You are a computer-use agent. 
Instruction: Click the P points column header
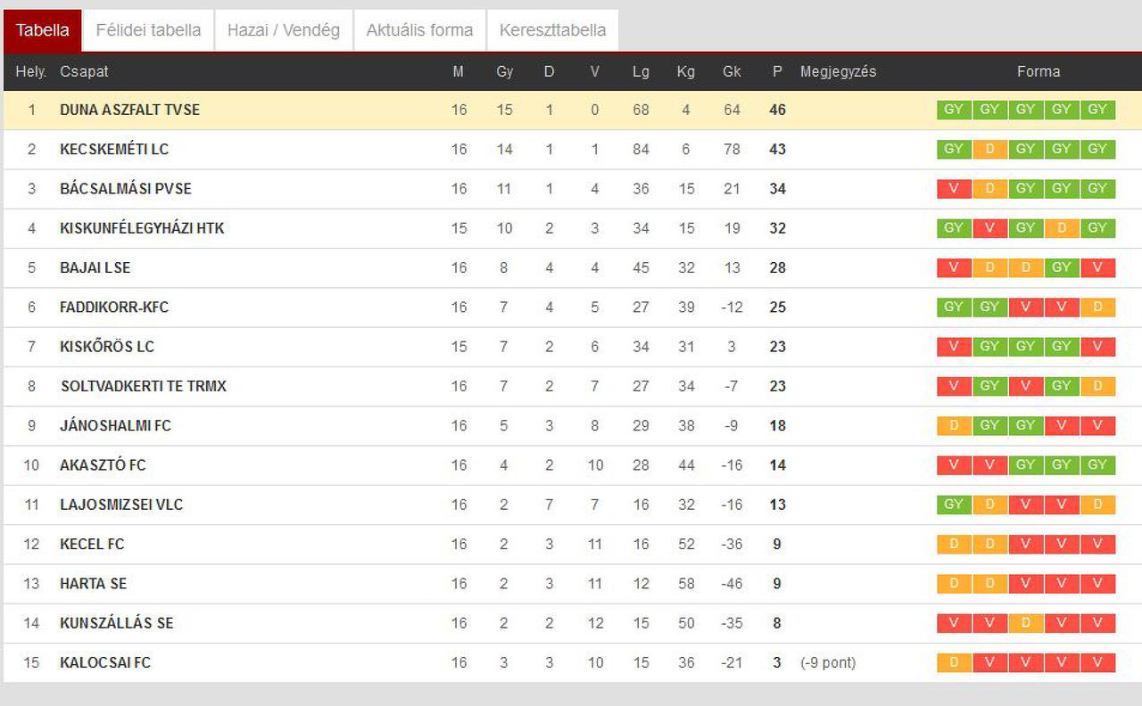point(777,71)
